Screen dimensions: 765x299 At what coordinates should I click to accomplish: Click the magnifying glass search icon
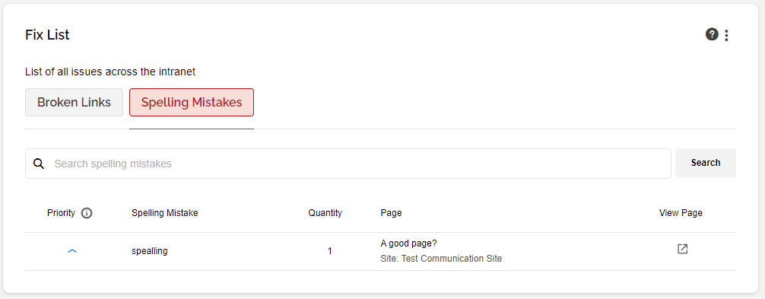click(x=39, y=164)
